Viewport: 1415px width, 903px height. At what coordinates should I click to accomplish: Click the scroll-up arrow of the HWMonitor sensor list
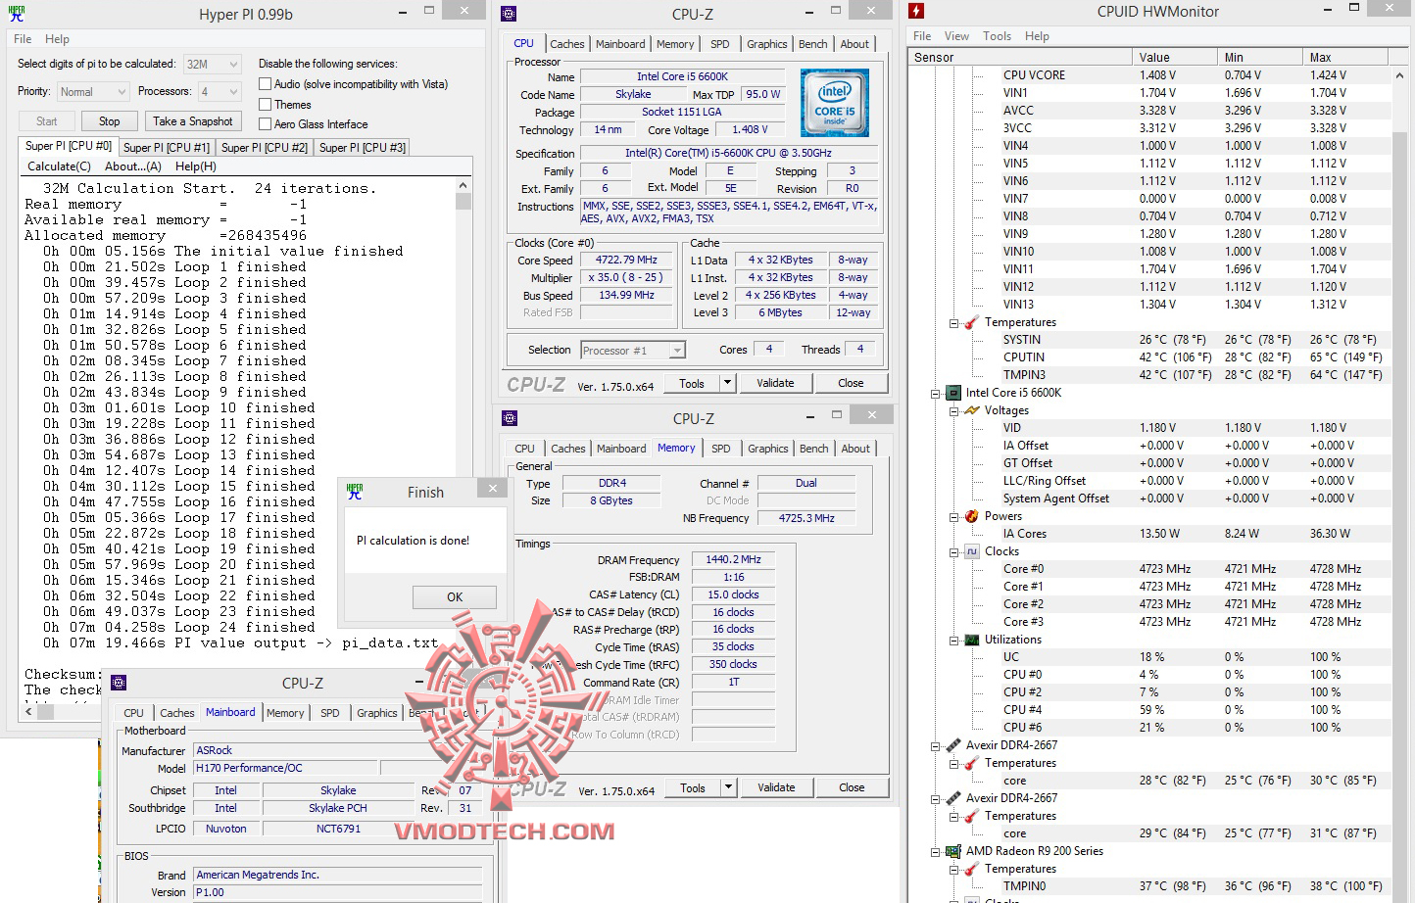pyautogui.click(x=1399, y=75)
